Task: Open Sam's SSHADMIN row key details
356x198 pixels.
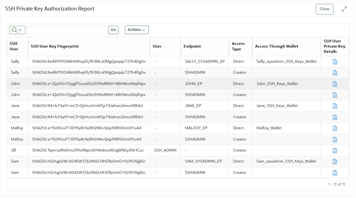Action: pyautogui.click(x=335, y=173)
